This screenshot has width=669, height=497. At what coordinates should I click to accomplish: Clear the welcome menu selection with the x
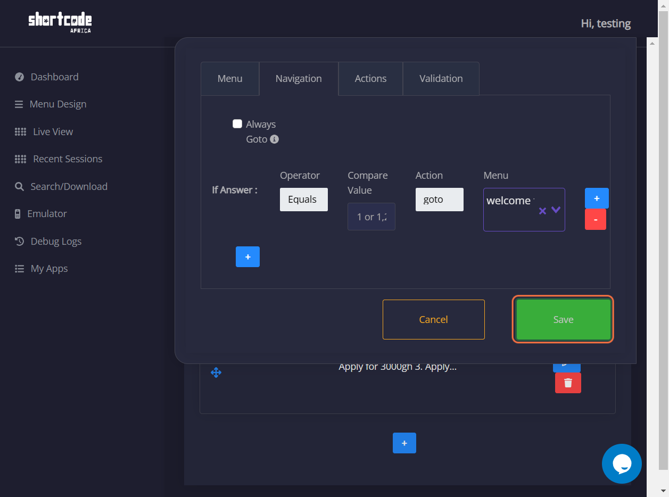[x=542, y=211]
